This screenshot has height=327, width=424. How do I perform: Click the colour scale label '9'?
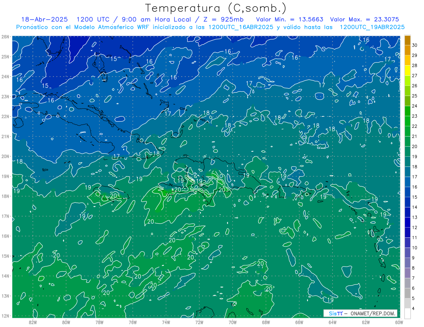(x=413, y=258)
